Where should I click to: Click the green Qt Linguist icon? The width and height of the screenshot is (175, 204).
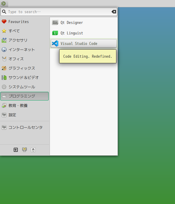pyautogui.click(x=55, y=33)
